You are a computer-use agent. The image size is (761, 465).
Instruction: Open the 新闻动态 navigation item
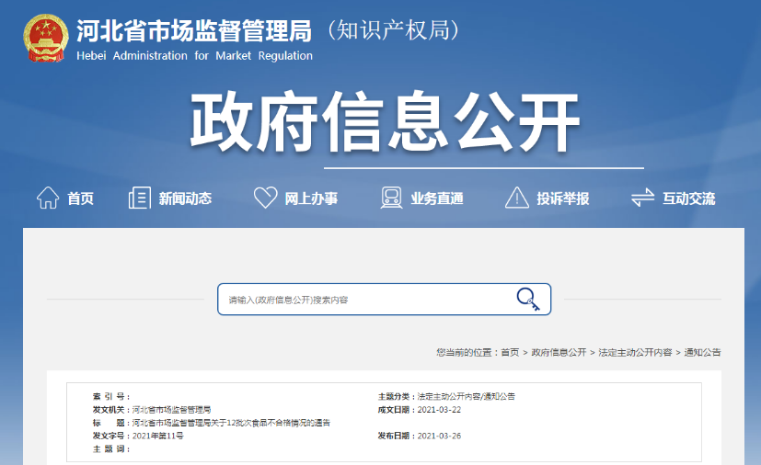tap(185, 198)
